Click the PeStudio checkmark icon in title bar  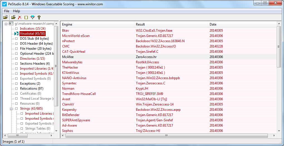(5, 4)
